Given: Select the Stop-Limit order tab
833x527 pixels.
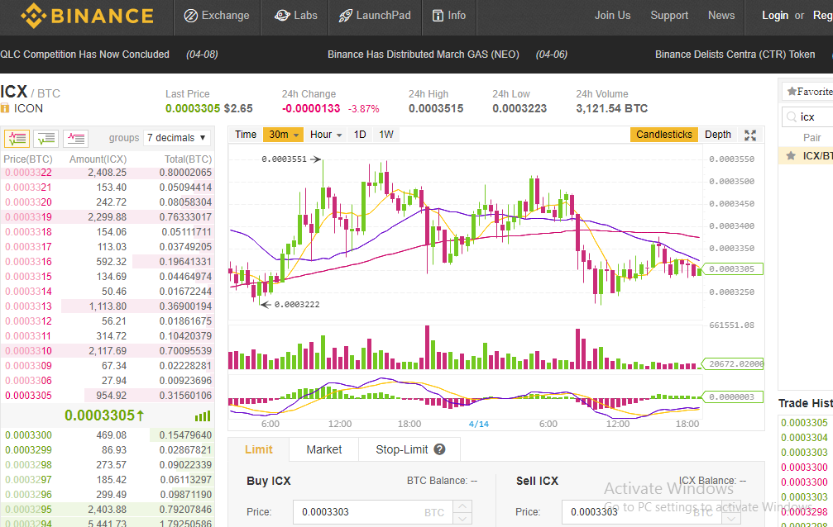Looking at the screenshot, I should click(x=402, y=449).
